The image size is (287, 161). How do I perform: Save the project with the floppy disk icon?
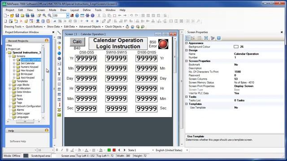tap(17, 16)
